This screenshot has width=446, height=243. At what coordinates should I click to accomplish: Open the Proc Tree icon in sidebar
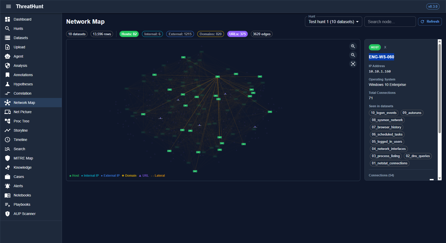pyautogui.click(x=7, y=121)
